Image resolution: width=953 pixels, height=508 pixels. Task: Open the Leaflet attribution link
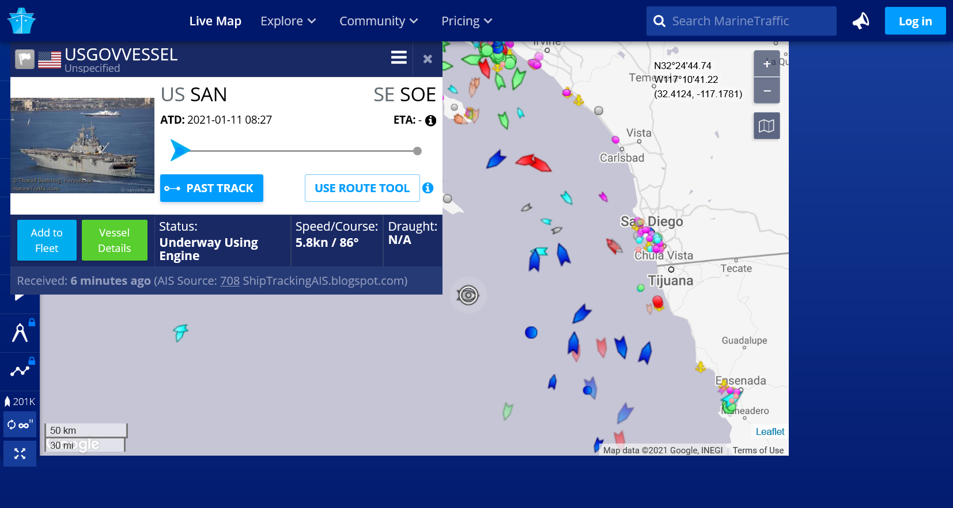coord(770,431)
